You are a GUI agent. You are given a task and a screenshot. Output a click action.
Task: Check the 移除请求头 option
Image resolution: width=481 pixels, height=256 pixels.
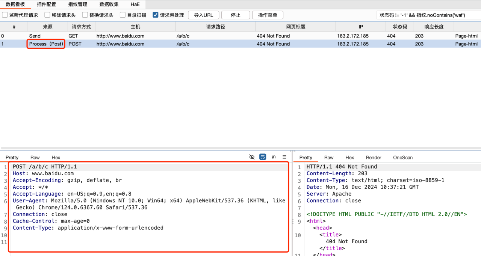click(x=47, y=15)
